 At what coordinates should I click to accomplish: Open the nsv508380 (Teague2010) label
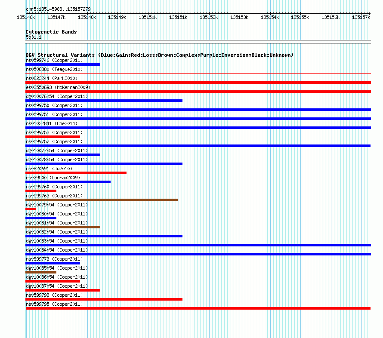click(x=54, y=69)
